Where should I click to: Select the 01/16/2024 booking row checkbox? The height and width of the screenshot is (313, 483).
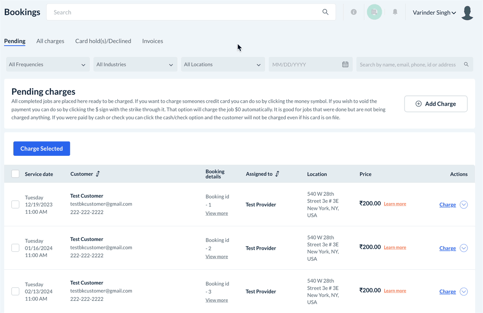(x=16, y=248)
